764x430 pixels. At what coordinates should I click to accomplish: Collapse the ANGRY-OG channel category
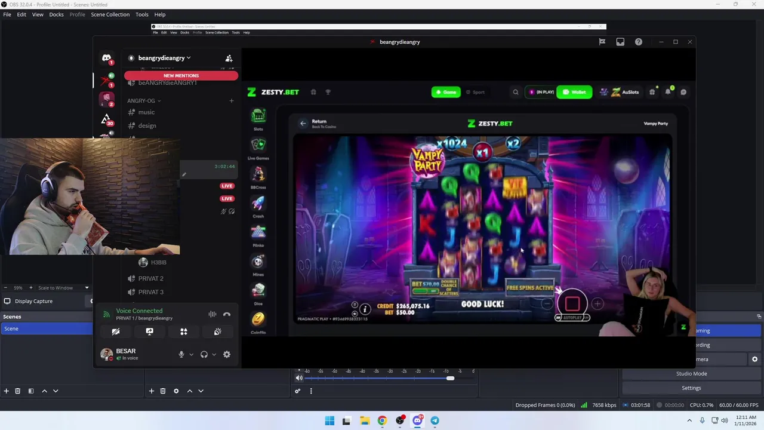point(144,101)
